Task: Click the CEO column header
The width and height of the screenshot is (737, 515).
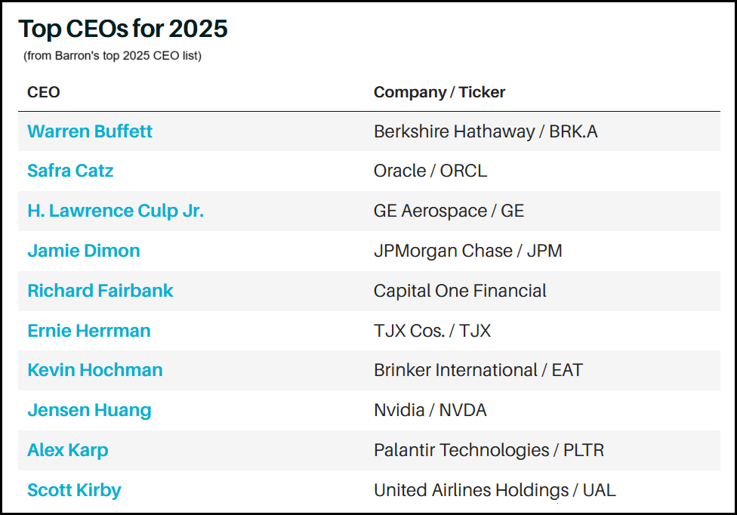Action: click(44, 92)
